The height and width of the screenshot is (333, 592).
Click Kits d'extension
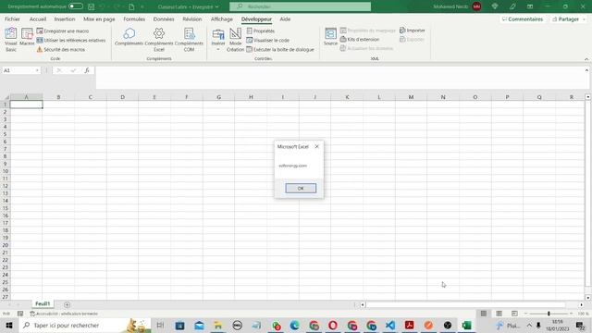coord(360,39)
